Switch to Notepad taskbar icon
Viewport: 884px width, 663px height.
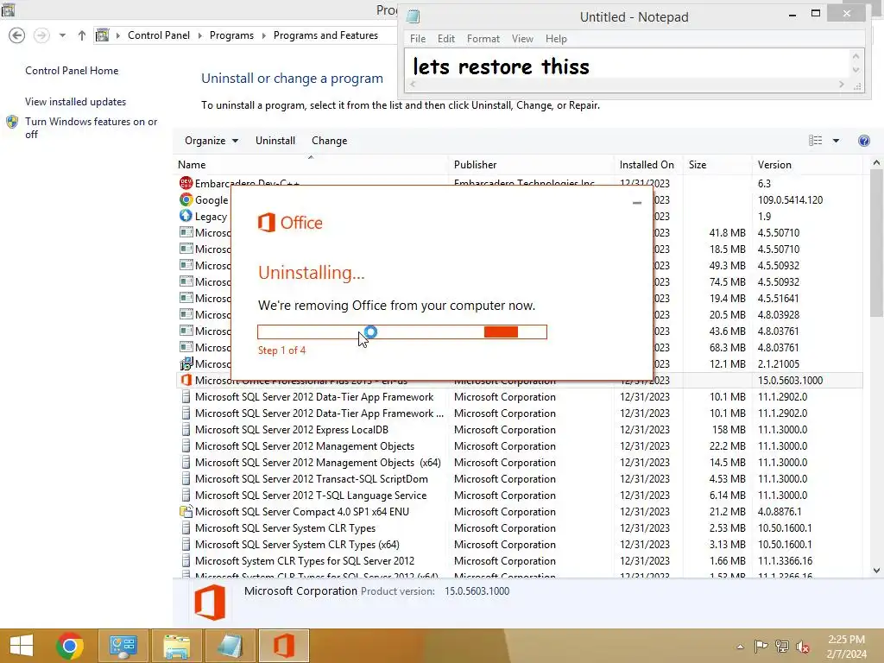click(x=230, y=646)
